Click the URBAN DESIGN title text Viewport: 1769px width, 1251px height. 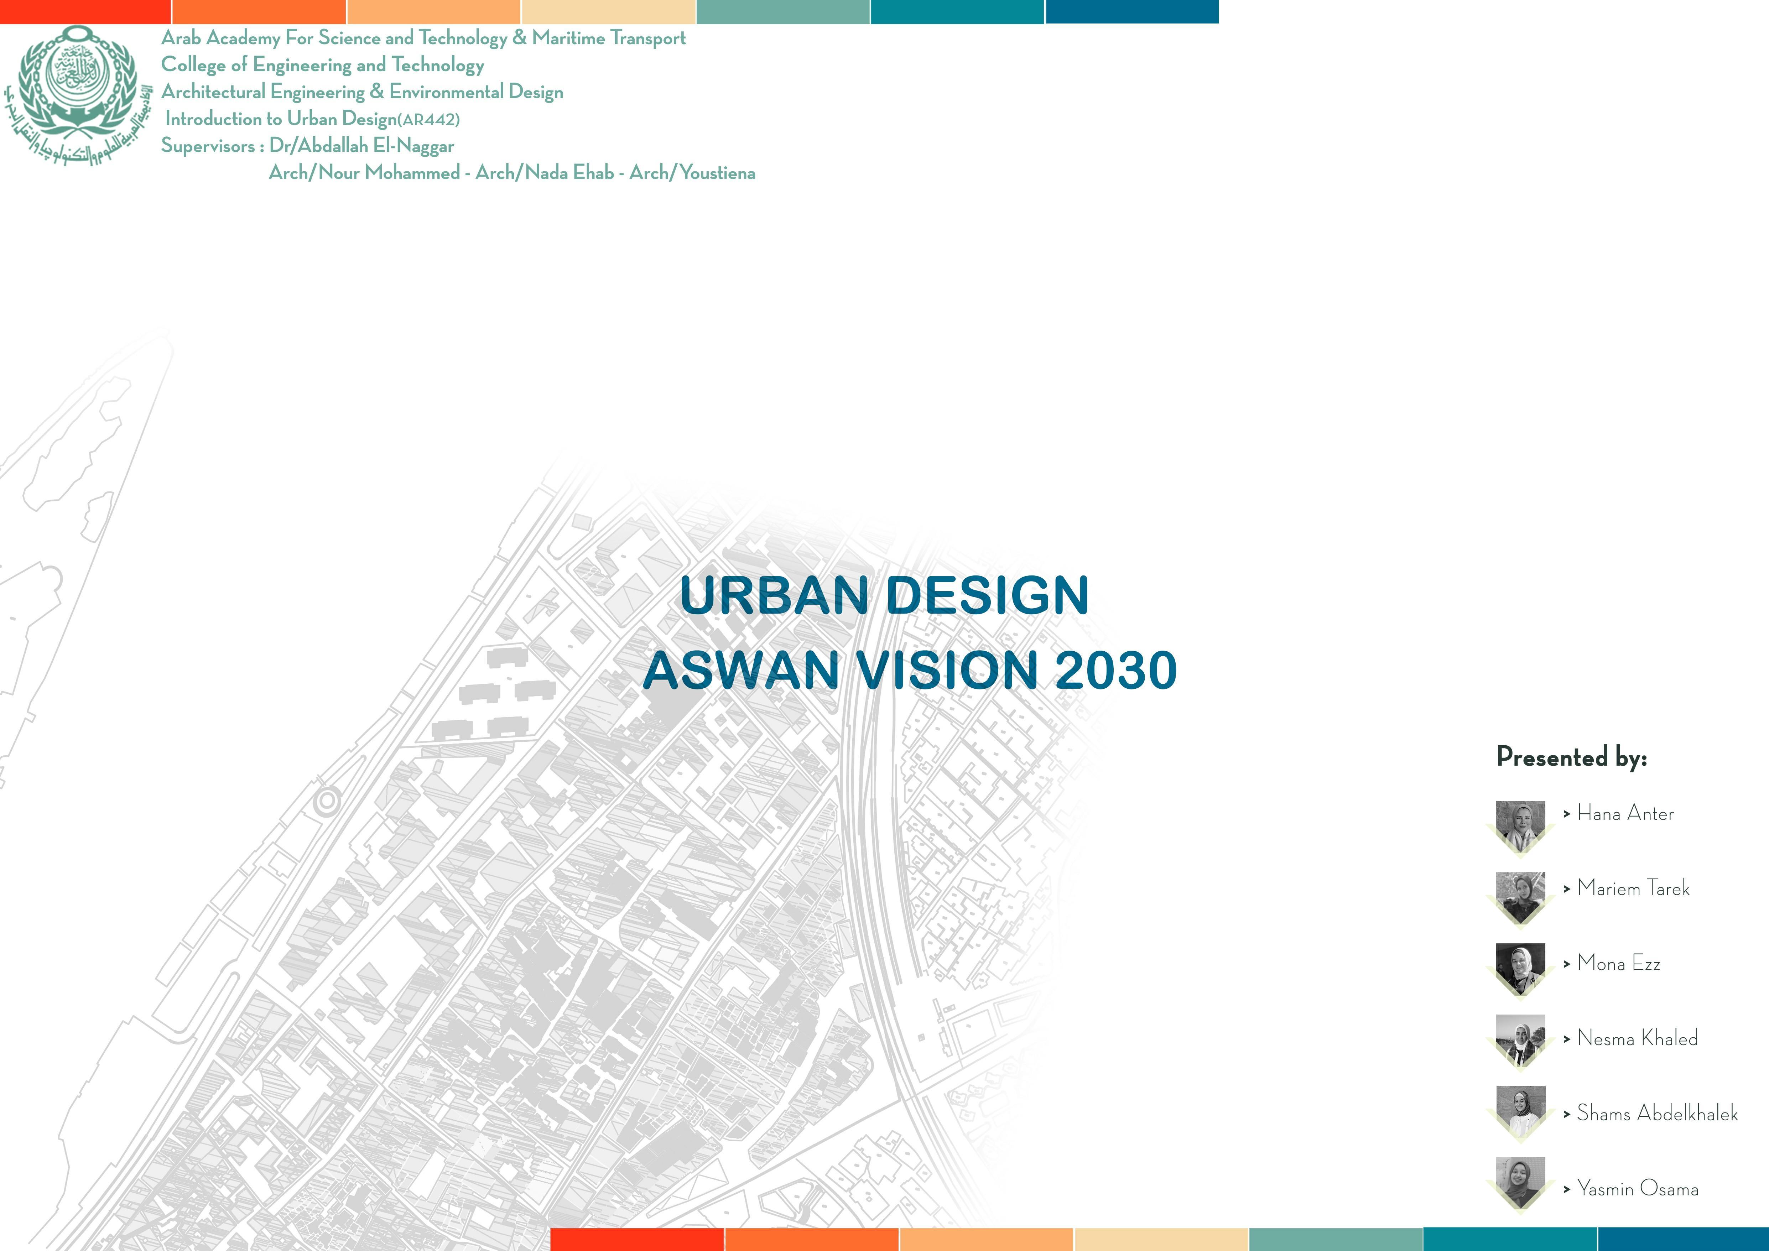click(x=884, y=595)
